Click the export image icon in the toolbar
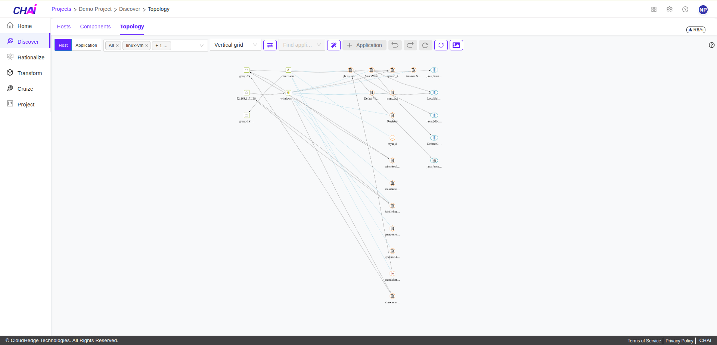This screenshot has height=345, width=717. (x=456, y=45)
